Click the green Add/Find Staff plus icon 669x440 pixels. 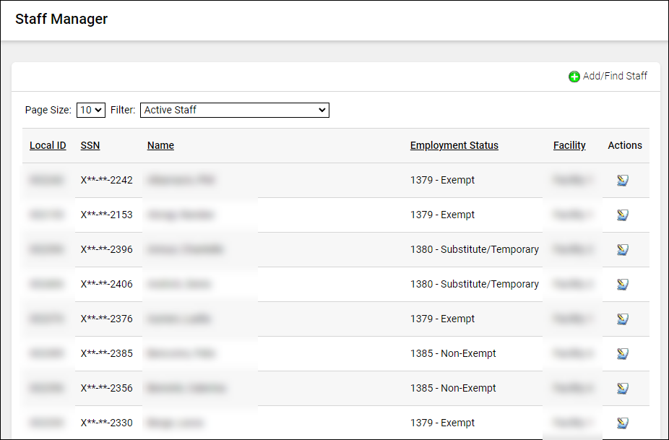tap(574, 77)
